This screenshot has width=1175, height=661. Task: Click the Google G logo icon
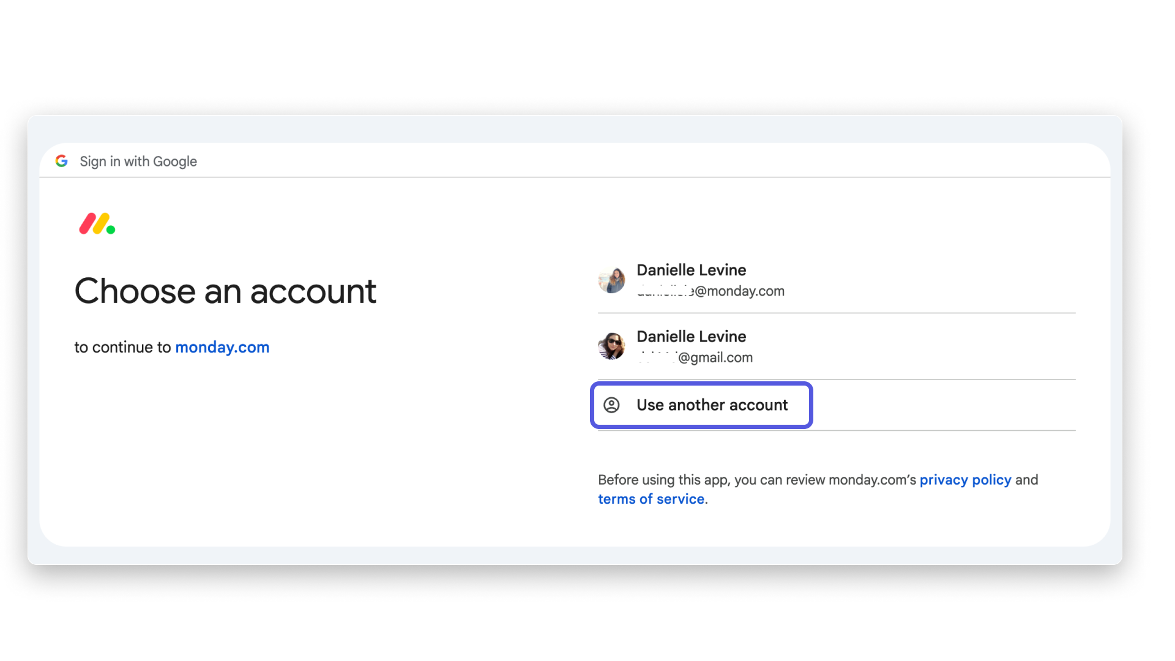click(61, 161)
